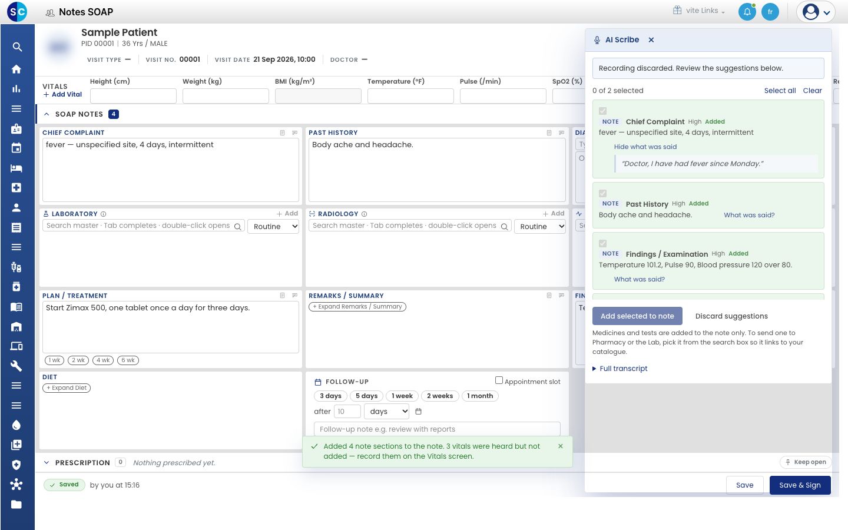848x530 pixels.
Task: Click the ID badge icon in sidebar
Action: coord(16,128)
